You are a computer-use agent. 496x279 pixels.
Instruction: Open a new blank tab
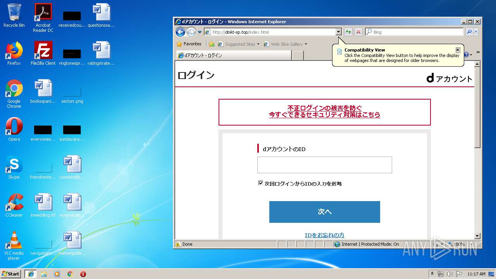click(298, 55)
